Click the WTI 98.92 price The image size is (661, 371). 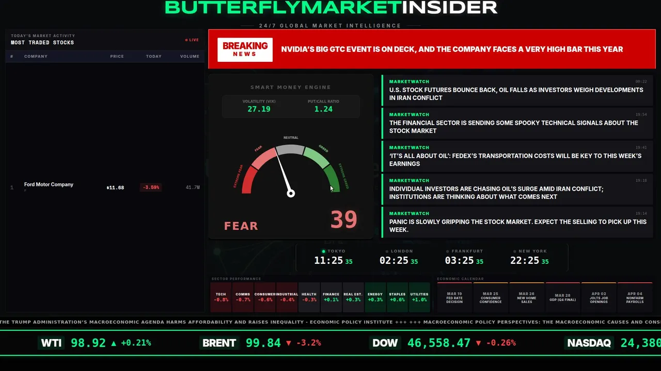pos(88,343)
